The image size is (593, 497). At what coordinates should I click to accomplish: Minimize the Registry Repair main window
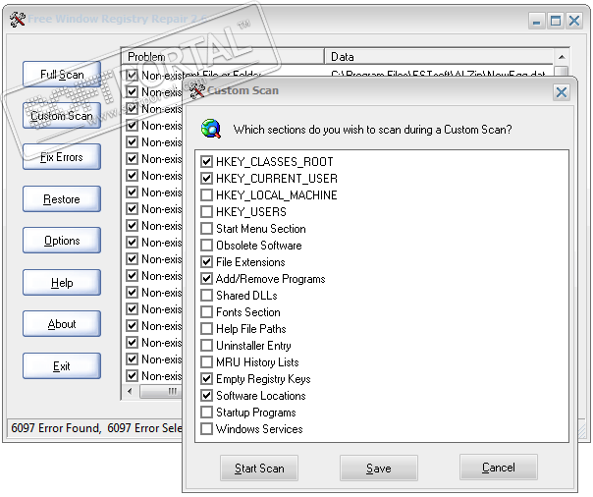536,21
